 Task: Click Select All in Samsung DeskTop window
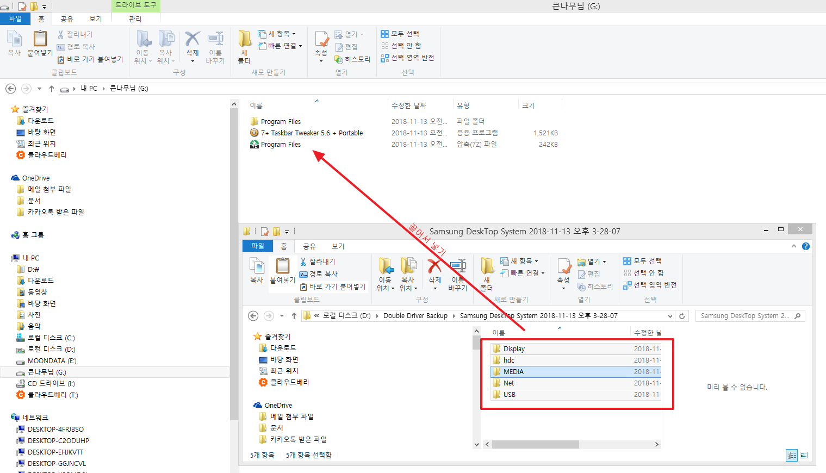[642, 261]
